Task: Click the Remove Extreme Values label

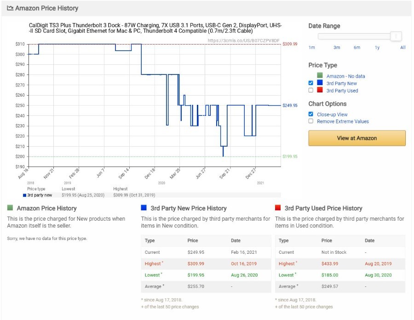Action: point(343,121)
